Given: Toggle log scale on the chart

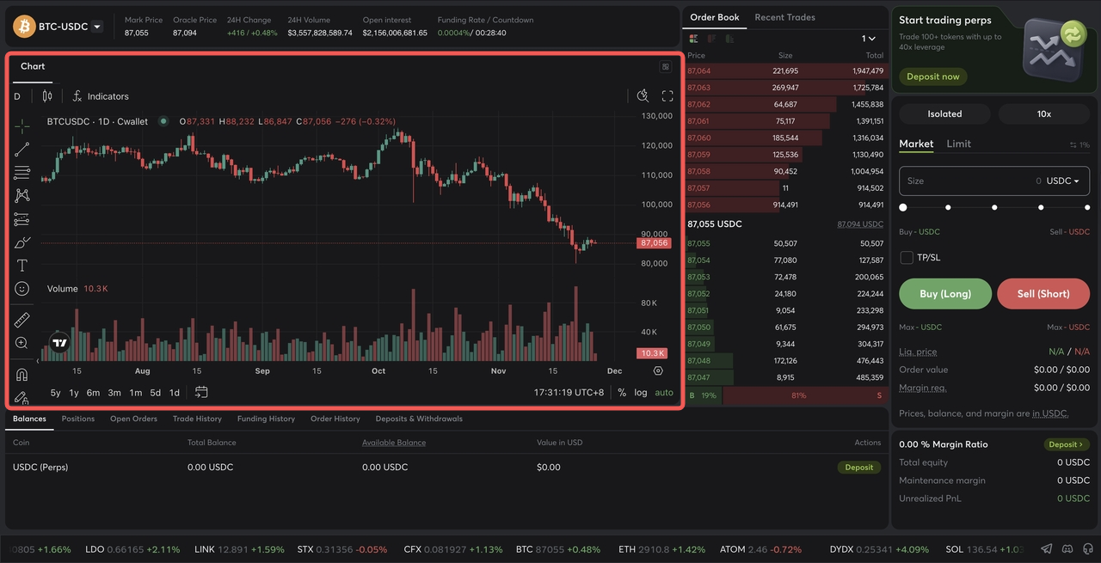Looking at the screenshot, I should (641, 393).
